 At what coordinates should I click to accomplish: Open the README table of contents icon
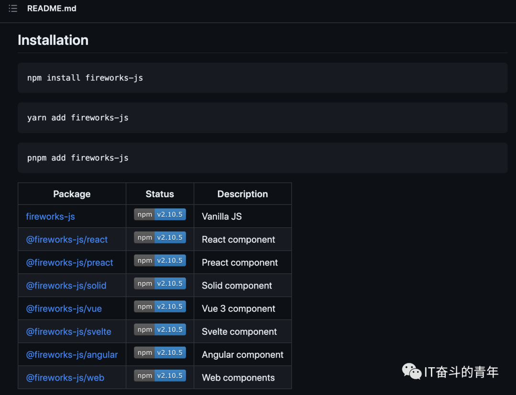click(13, 9)
